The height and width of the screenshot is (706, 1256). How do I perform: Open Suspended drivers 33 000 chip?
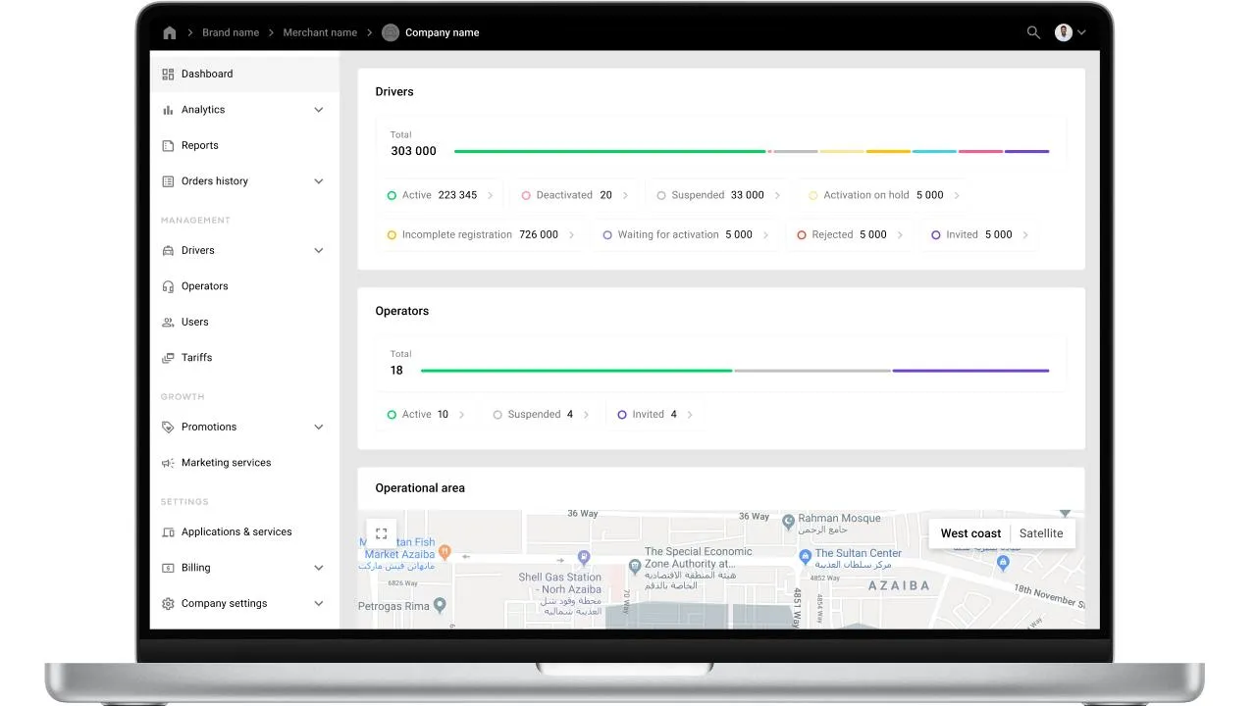click(x=718, y=195)
